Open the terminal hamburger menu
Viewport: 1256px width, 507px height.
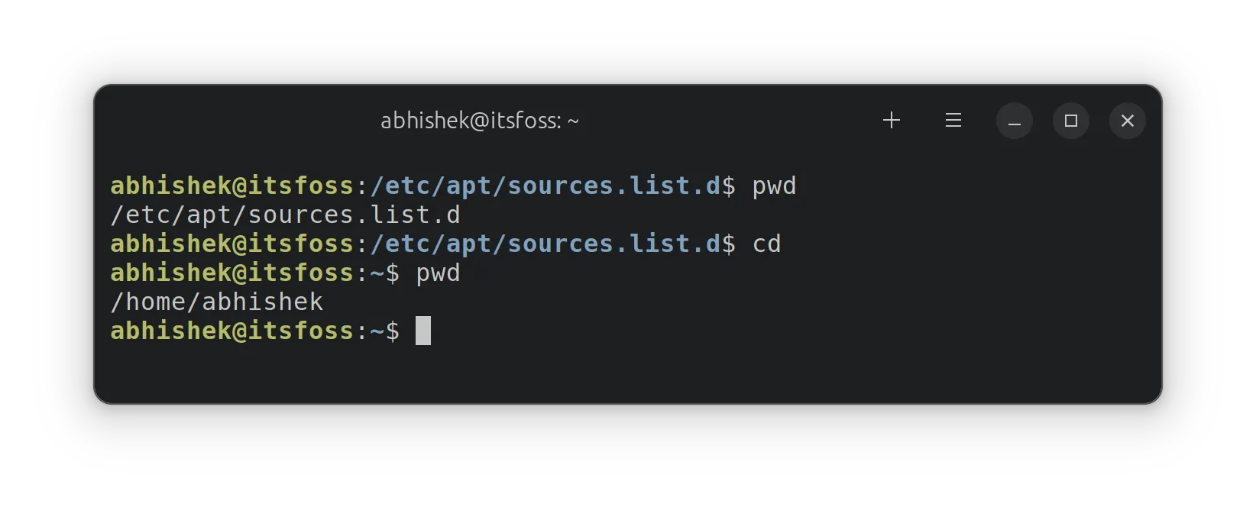tap(953, 121)
